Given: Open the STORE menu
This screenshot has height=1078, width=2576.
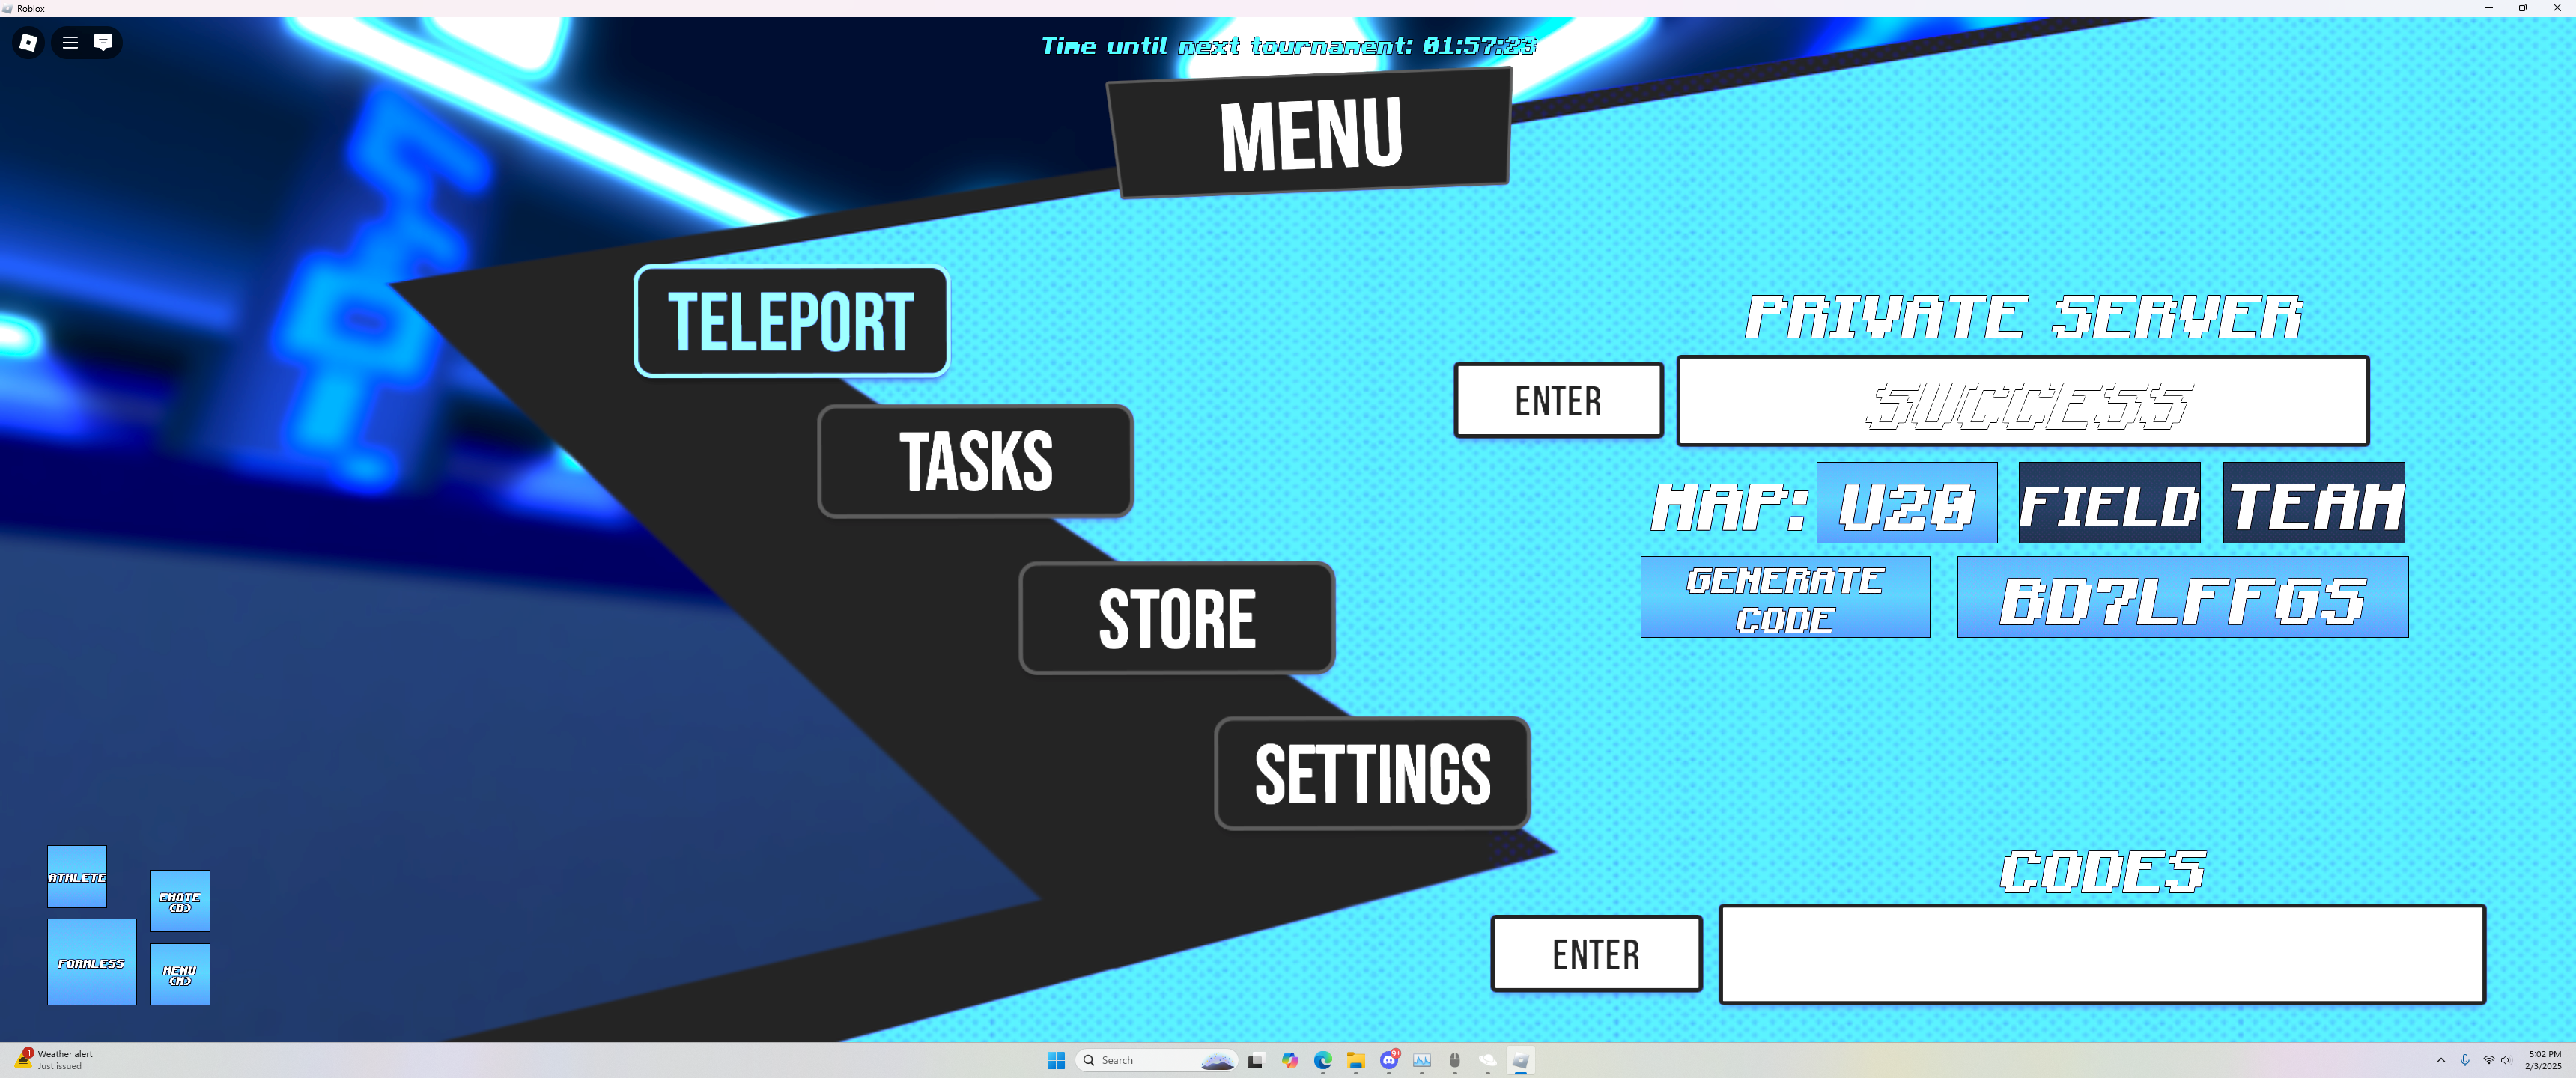Looking at the screenshot, I should 1177,618.
